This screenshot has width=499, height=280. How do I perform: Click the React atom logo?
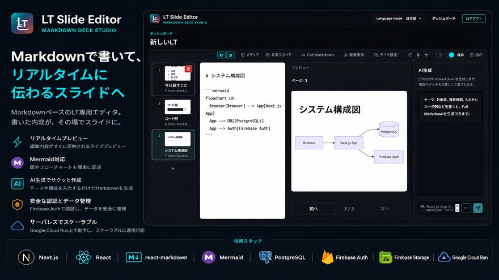(x=84, y=257)
